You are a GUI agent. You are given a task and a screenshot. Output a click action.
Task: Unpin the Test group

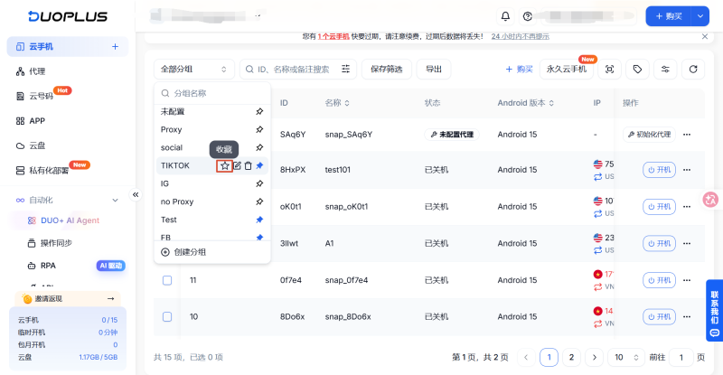(259, 220)
